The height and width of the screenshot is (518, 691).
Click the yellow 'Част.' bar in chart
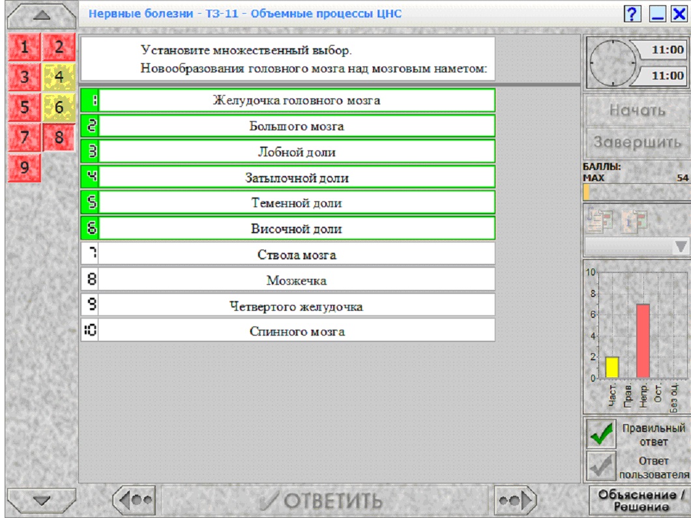(x=612, y=367)
